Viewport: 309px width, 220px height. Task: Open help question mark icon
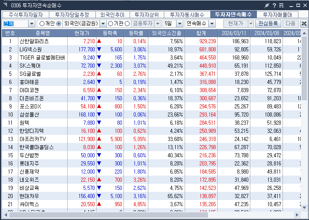coord(274,6)
